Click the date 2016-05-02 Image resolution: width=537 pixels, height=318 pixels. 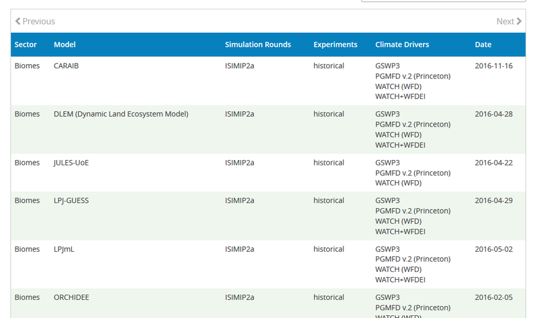[494, 249]
